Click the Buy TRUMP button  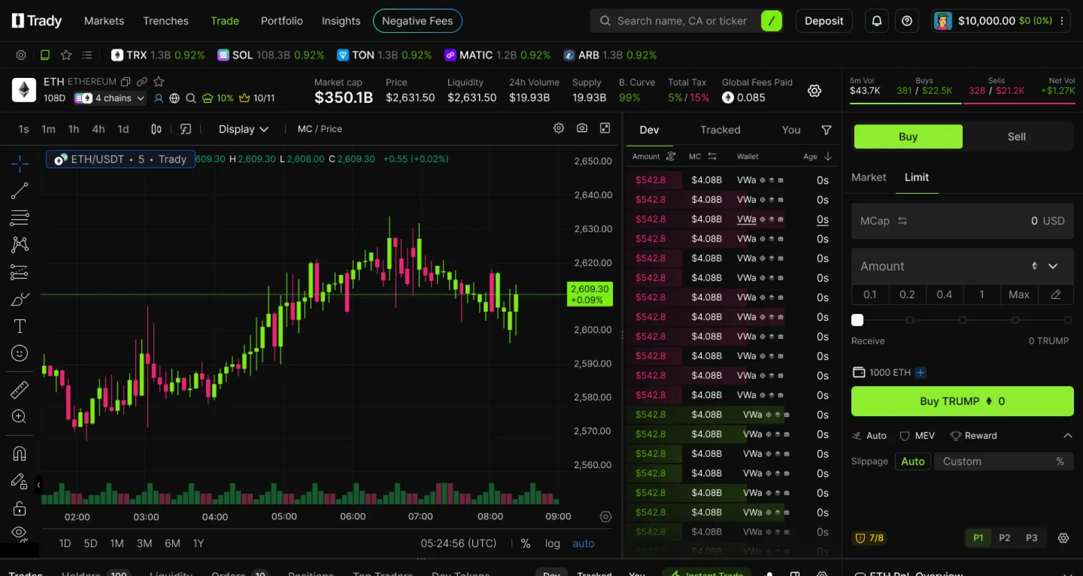pyautogui.click(x=962, y=401)
